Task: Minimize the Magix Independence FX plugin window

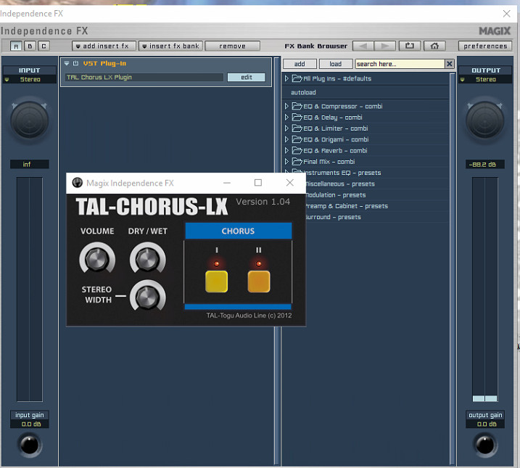Action: coord(227,183)
